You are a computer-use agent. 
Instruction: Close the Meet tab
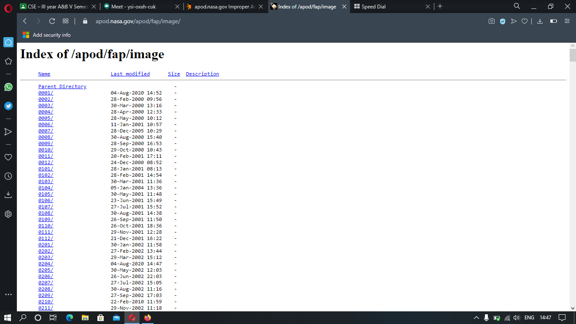coord(177,7)
